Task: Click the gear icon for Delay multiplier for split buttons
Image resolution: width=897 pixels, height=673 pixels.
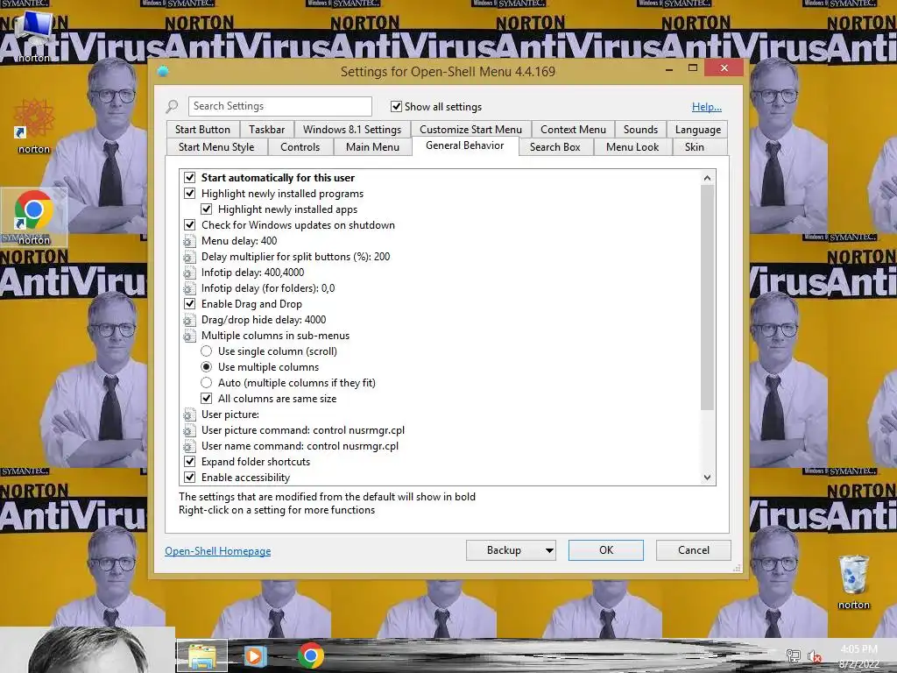Action: click(189, 257)
